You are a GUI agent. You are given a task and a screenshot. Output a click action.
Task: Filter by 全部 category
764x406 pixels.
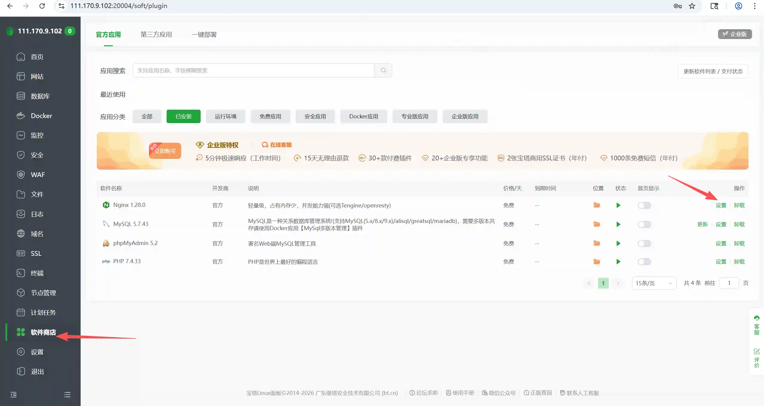tap(147, 116)
